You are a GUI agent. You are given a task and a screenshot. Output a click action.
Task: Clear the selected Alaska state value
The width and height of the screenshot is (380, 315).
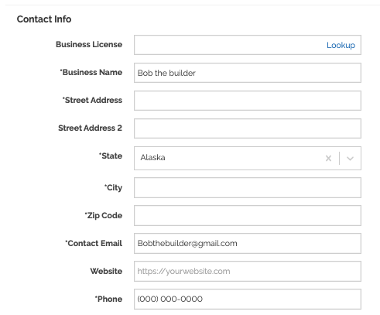(x=328, y=158)
